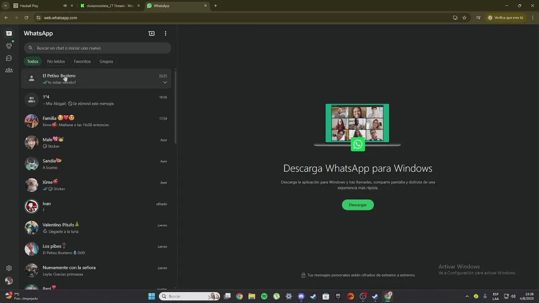Viewport: 539px width, 303px height.
Task: Open 'Nuevamente con la señora' chat
Action: click(x=96, y=271)
